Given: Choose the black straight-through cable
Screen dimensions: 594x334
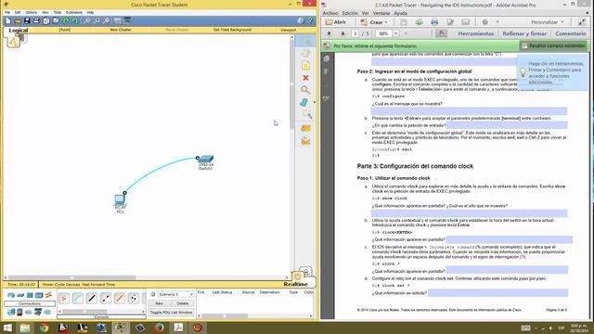Looking at the screenshot, I should pyautogui.click(x=92, y=299).
